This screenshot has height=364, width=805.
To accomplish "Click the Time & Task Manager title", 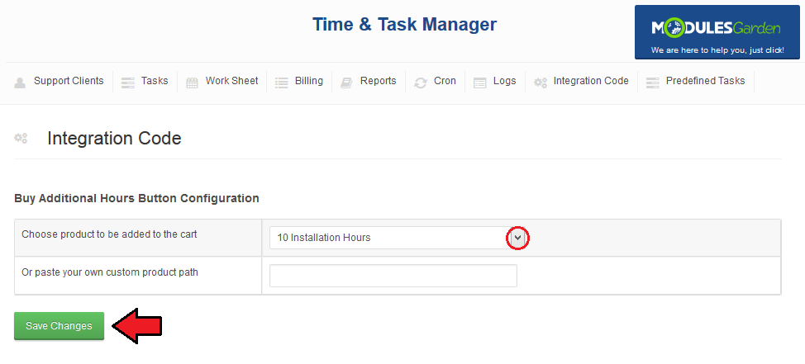I will tap(404, 24).
